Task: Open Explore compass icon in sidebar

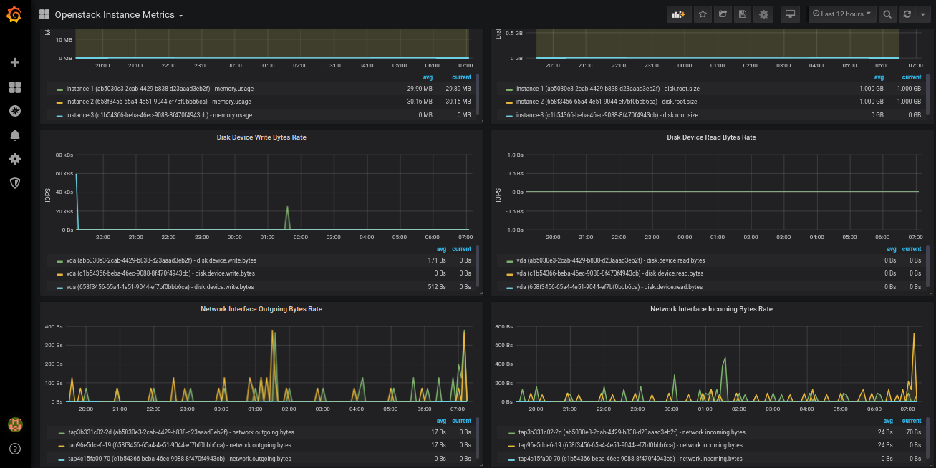Action: point(14,111)
